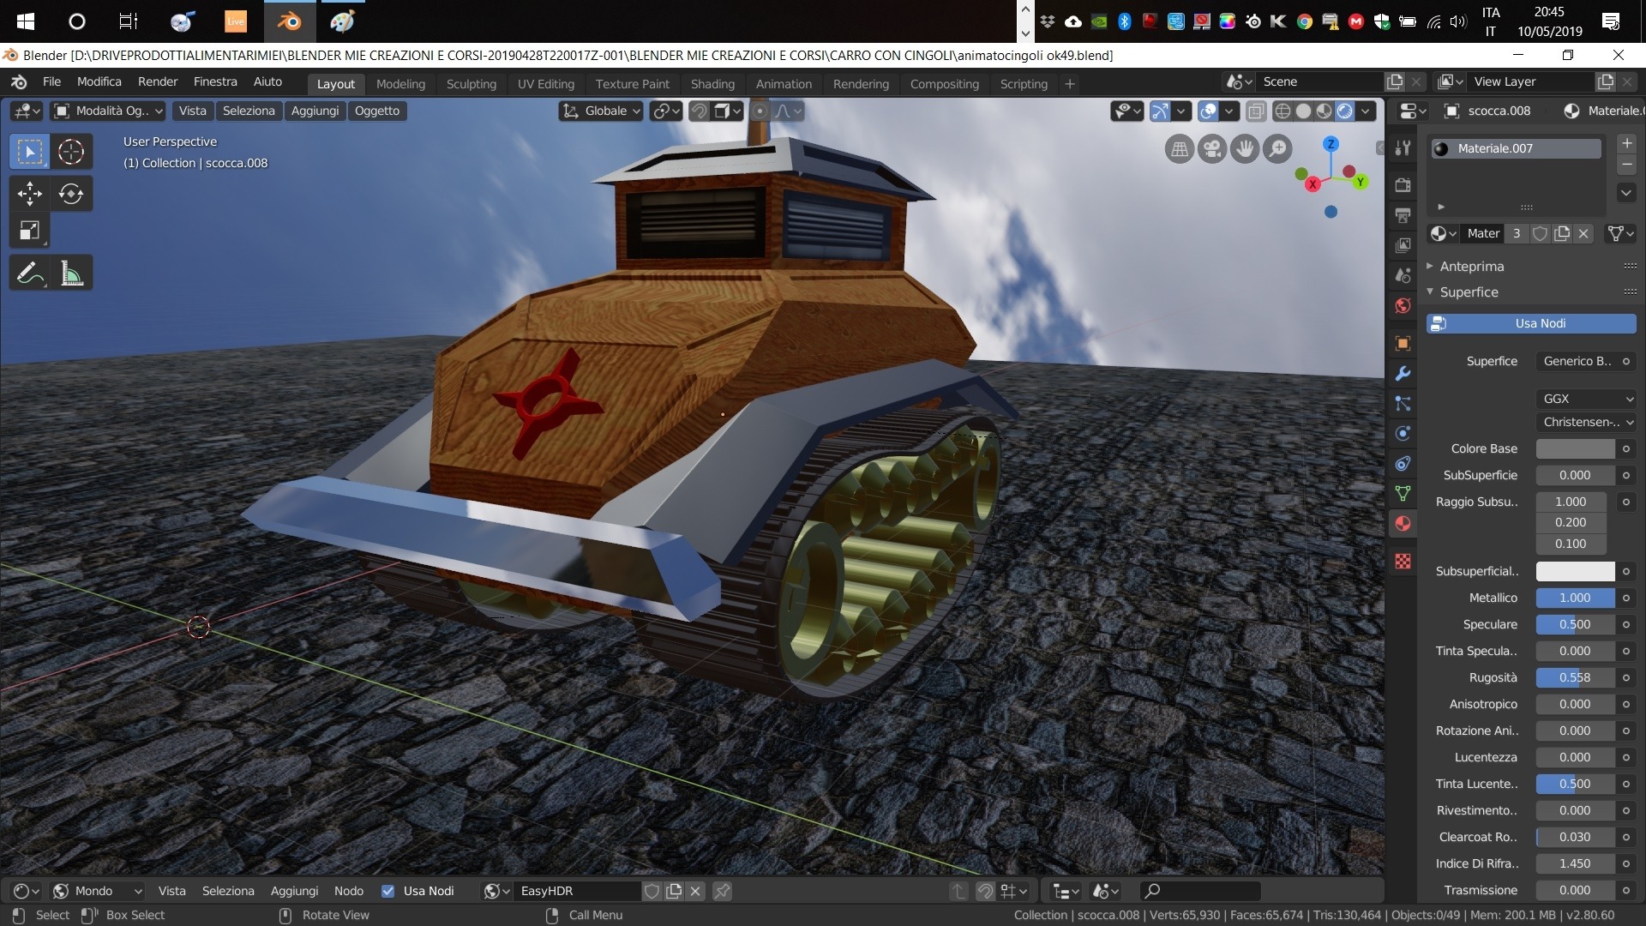
Task: Switch to solid shading mode
Action: pos(1303,111)
